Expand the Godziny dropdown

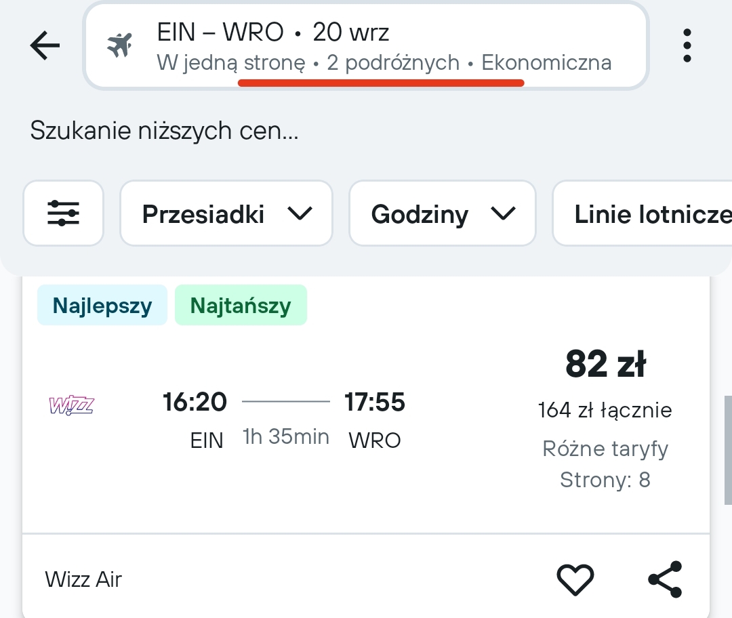pos(442,213)
